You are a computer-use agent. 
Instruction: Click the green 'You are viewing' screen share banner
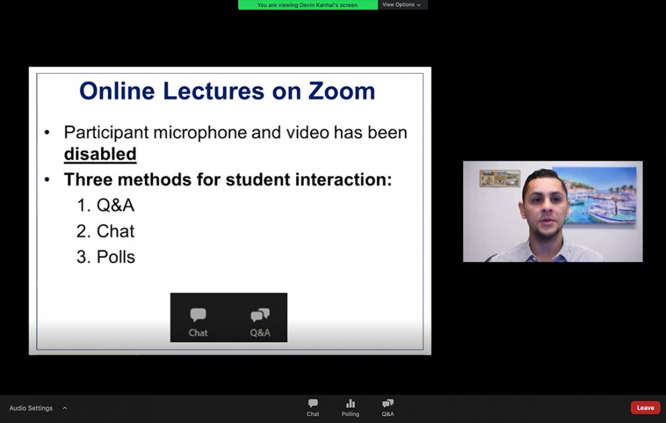click(x=307, y=5)
